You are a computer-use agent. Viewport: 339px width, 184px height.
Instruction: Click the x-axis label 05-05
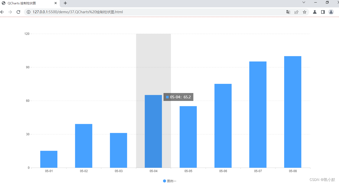click(x=188, y=171)
